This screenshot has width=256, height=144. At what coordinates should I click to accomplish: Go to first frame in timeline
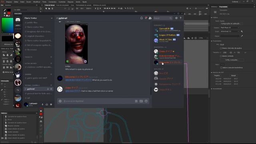(105, 8)
